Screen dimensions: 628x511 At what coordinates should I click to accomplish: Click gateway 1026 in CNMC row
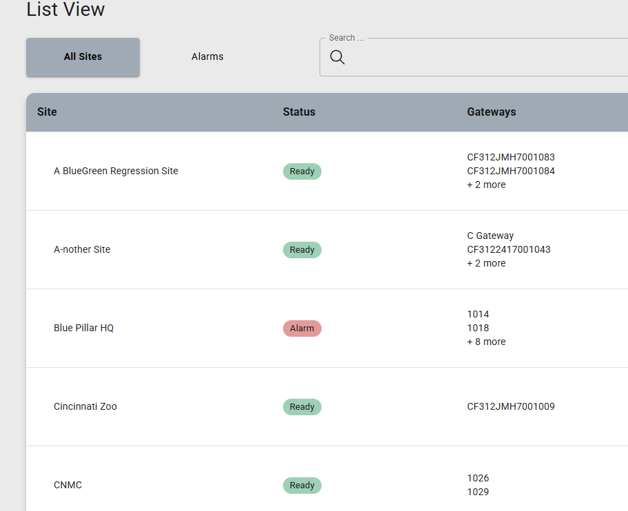[478, 478]
